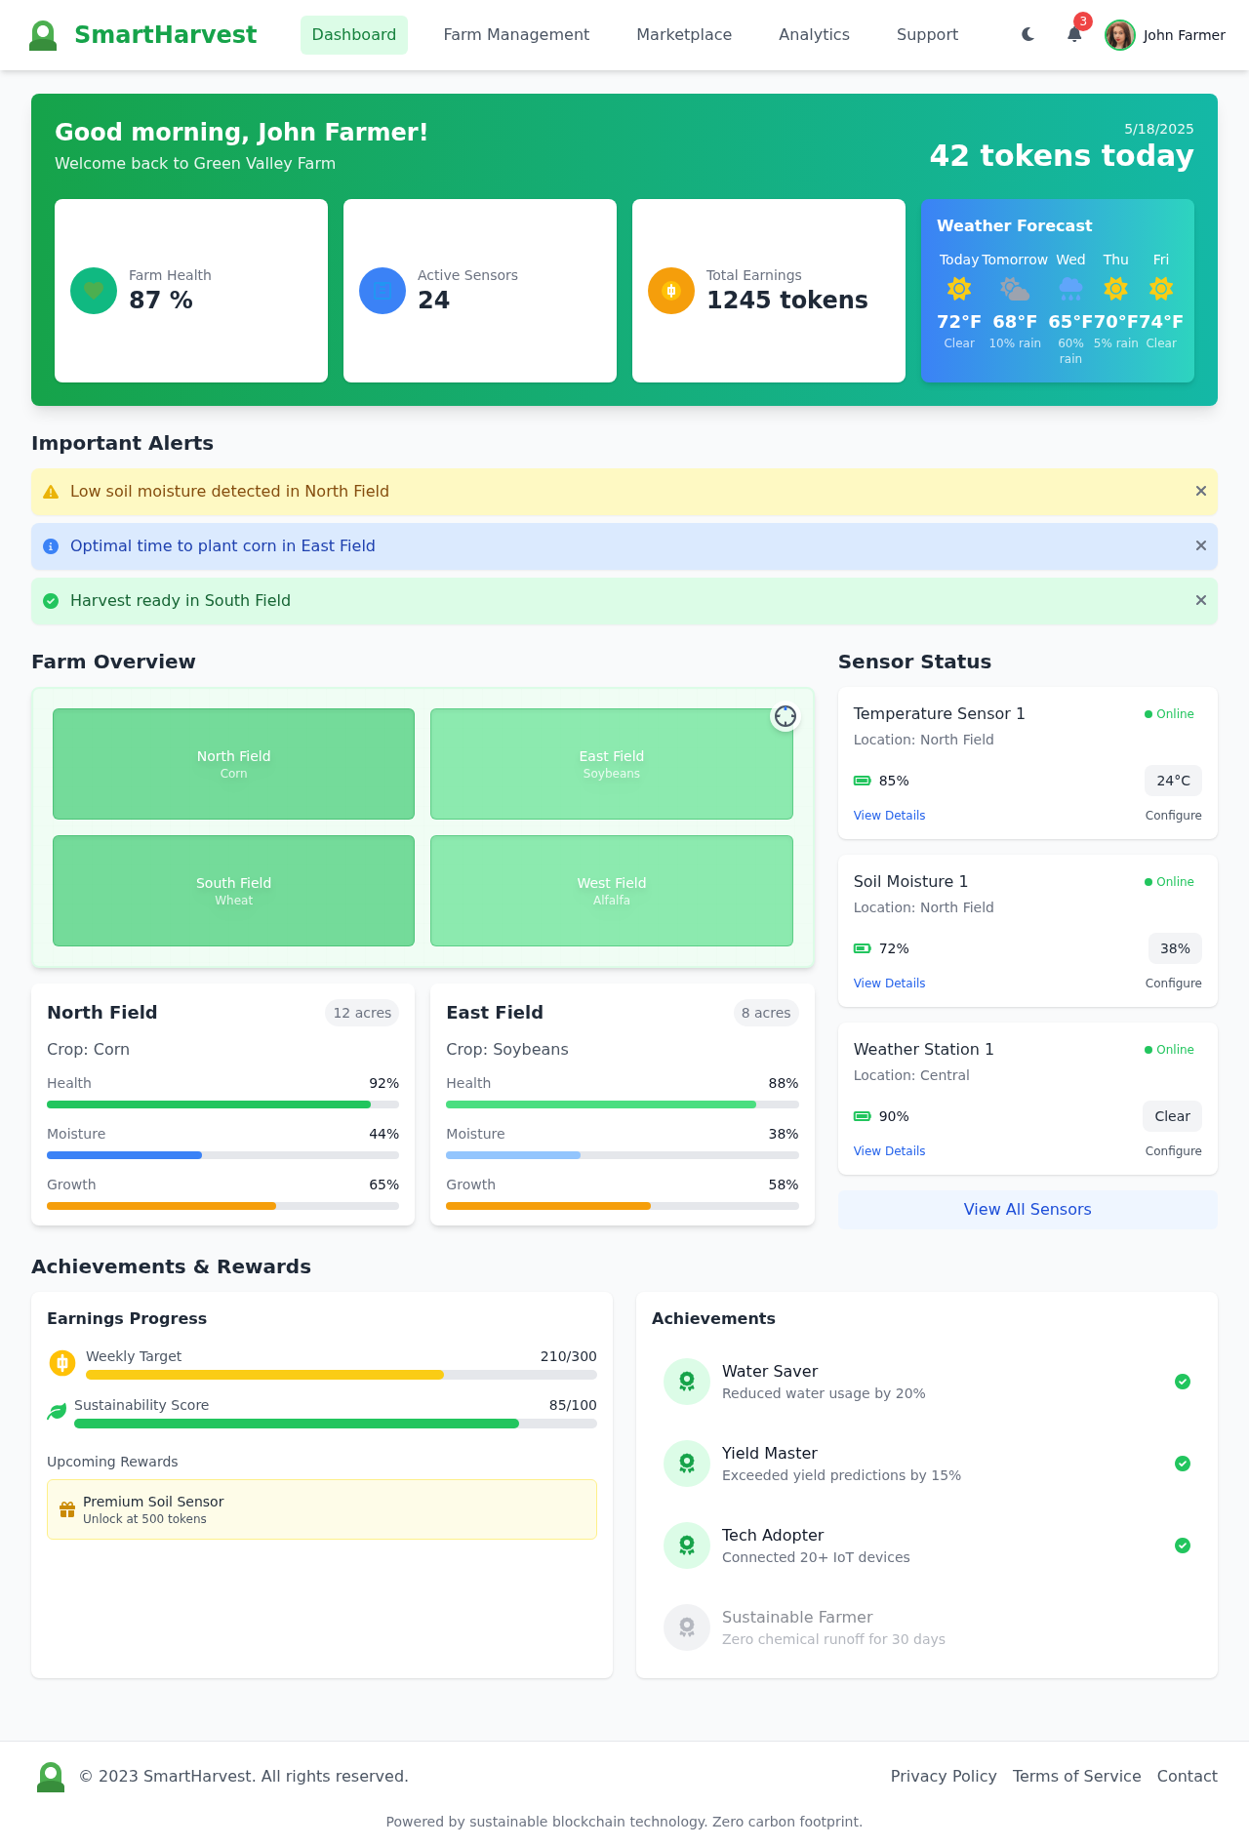The width and height of the screenshot is (1249, 1847).
Task: View Details for Weather Station 1
Action: (890, 1151)
